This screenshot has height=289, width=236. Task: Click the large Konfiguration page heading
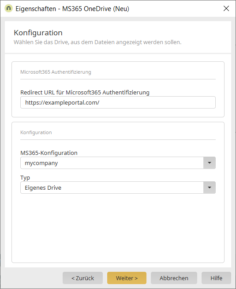38,33
